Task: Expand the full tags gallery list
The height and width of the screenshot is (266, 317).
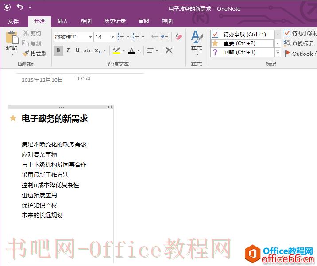Action: 278,52
